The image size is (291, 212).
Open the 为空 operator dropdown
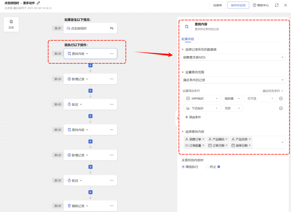click(x=232, y=108)
